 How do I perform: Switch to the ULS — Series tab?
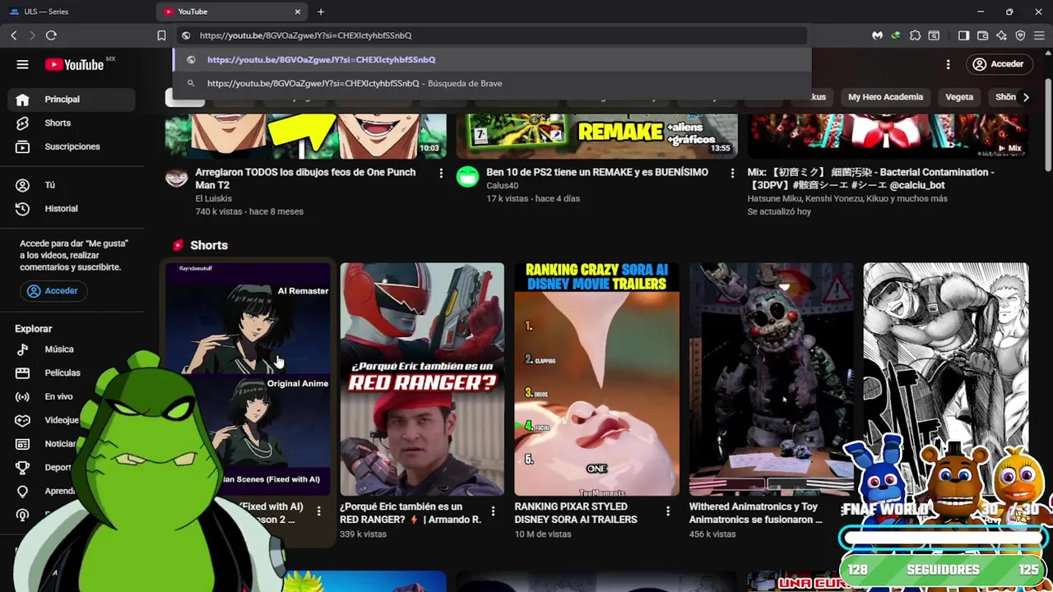(77, 12)
